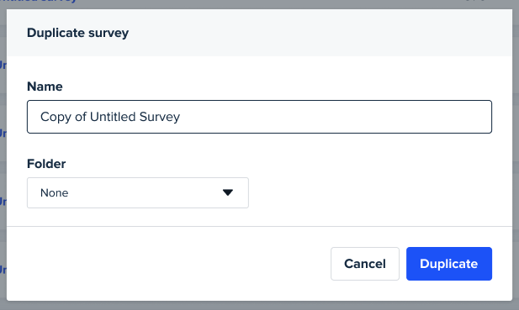Click the dimmed backdrop below the dialog
The height and width of the screenshot is (310, 519).
(x=259, y=306)
